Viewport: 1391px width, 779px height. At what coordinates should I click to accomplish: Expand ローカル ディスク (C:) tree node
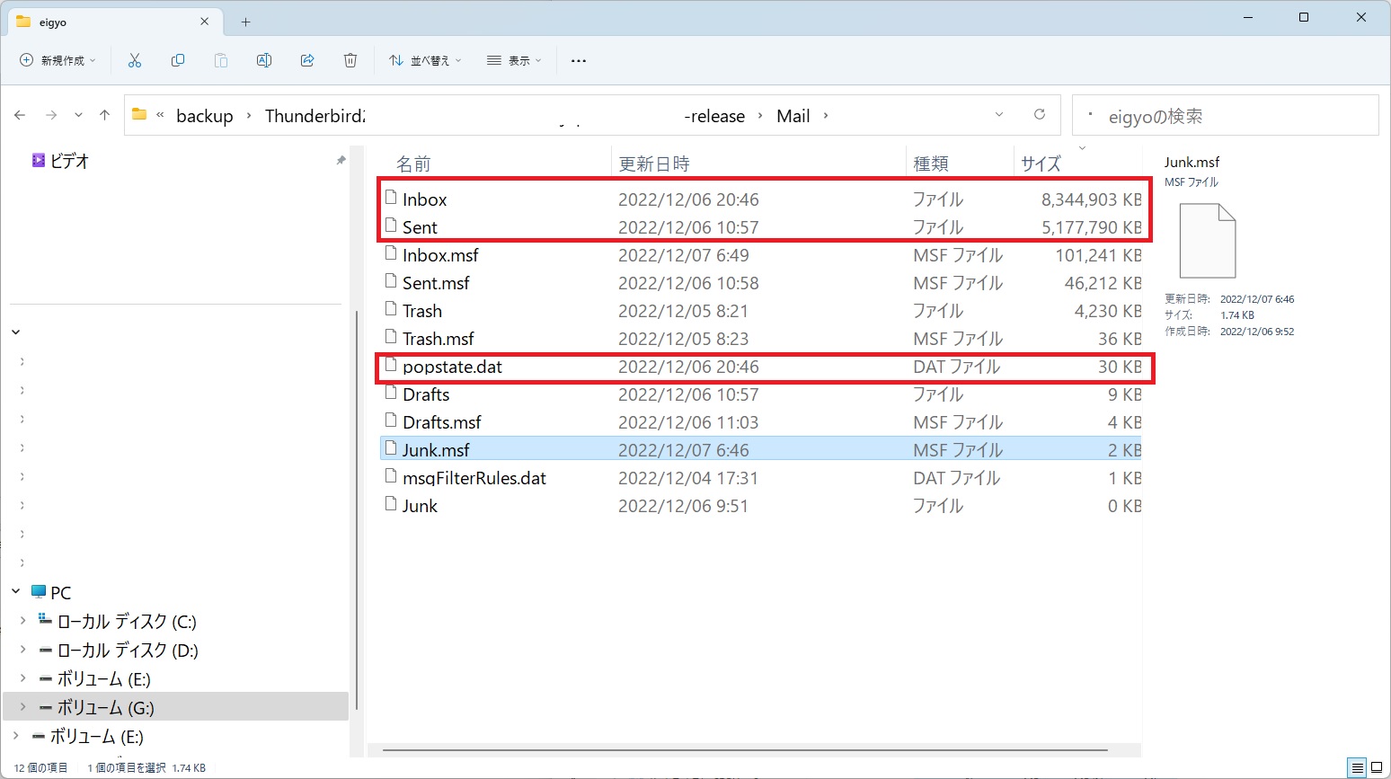(22, 621)
